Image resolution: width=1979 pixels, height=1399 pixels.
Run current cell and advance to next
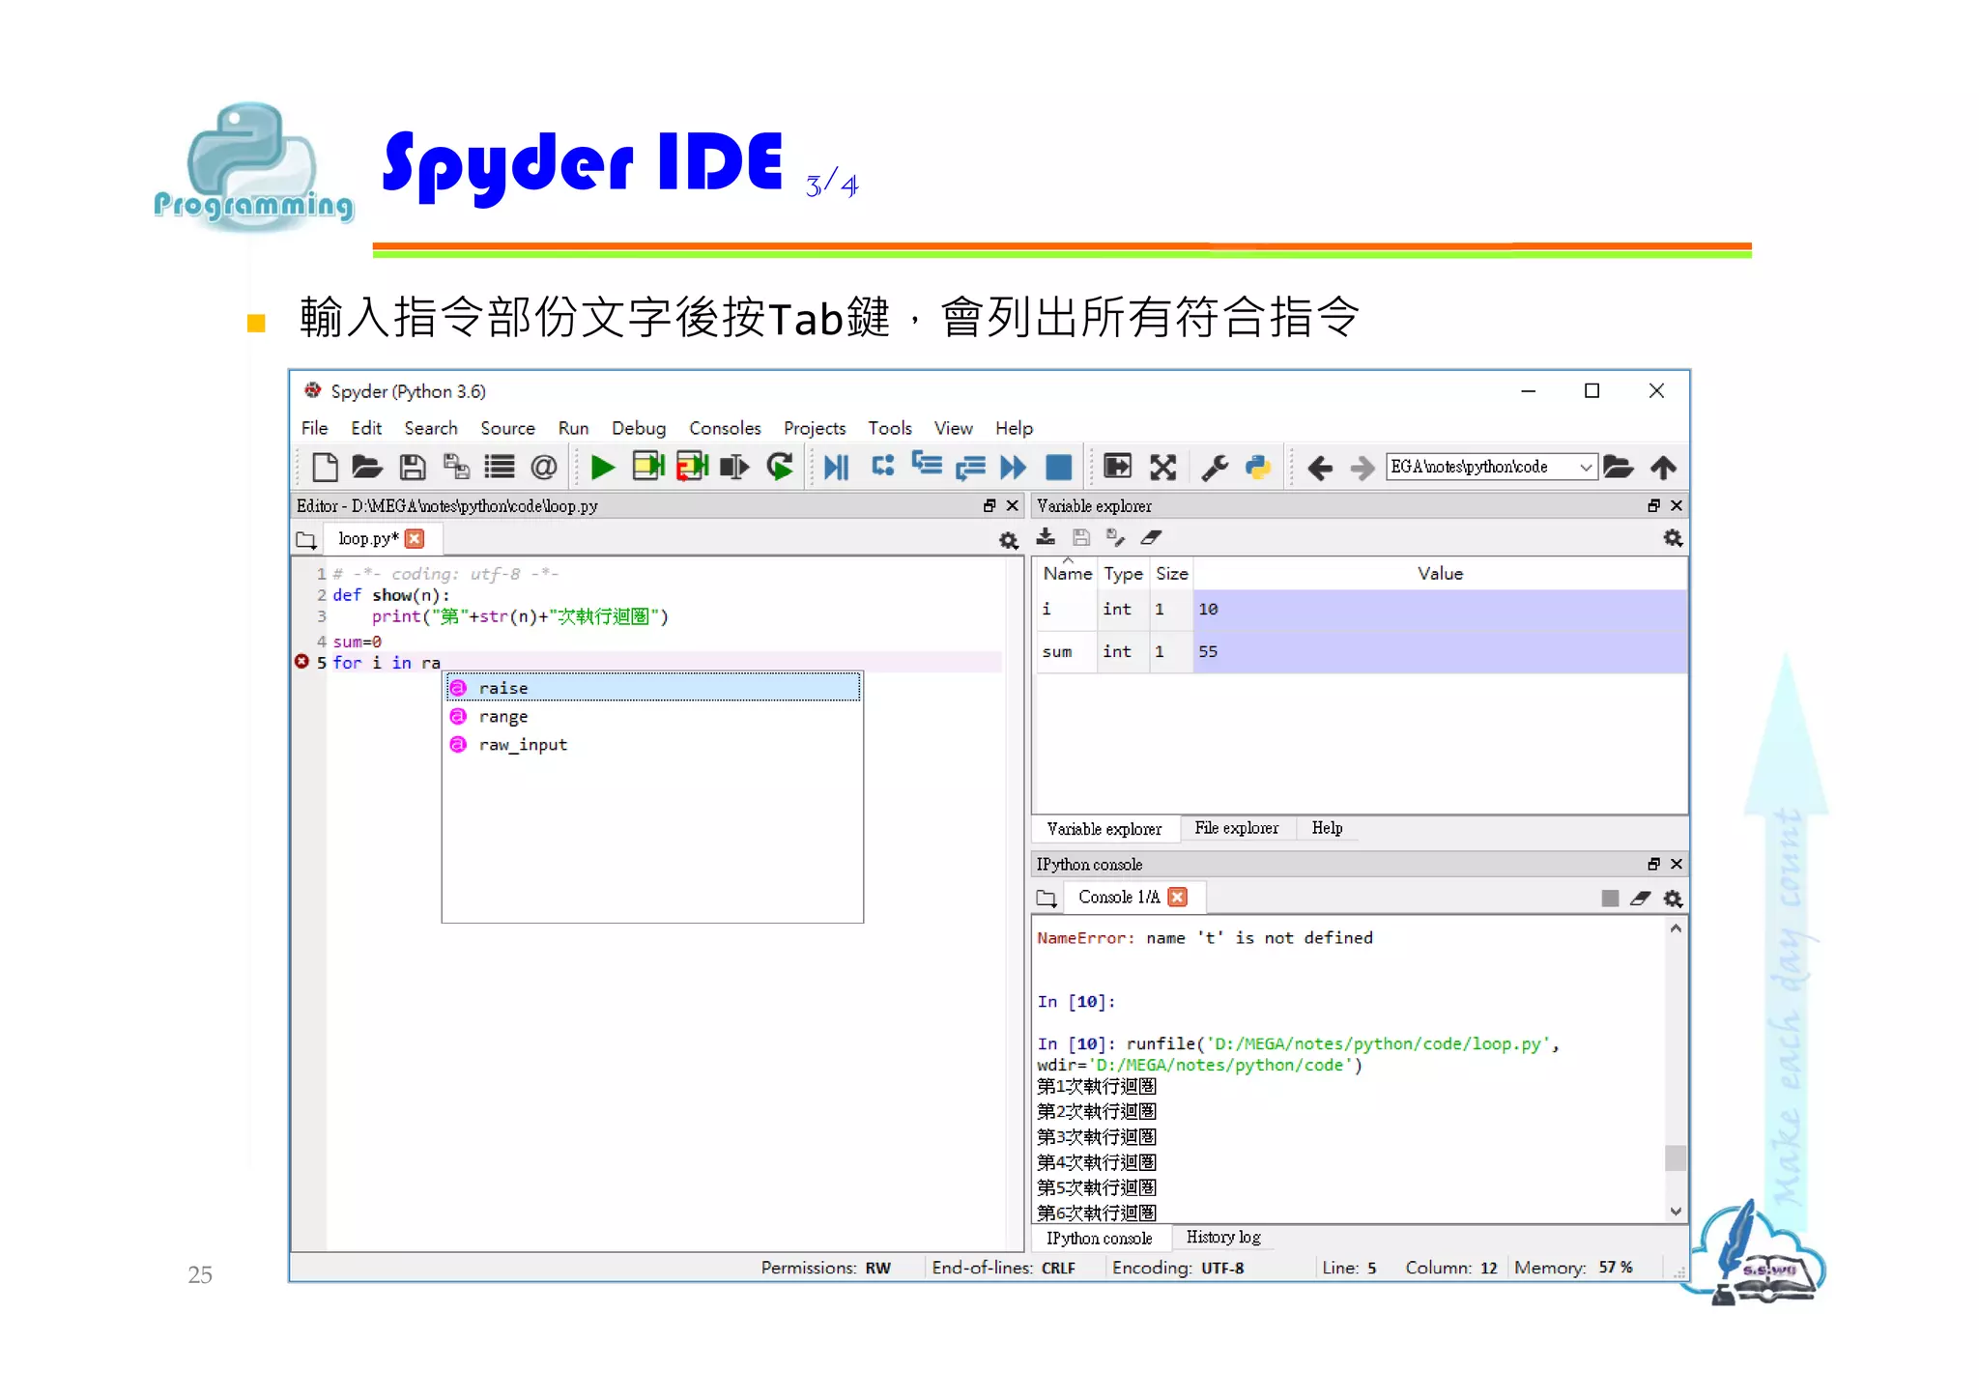pyautogui.click(x=692, y=468)
